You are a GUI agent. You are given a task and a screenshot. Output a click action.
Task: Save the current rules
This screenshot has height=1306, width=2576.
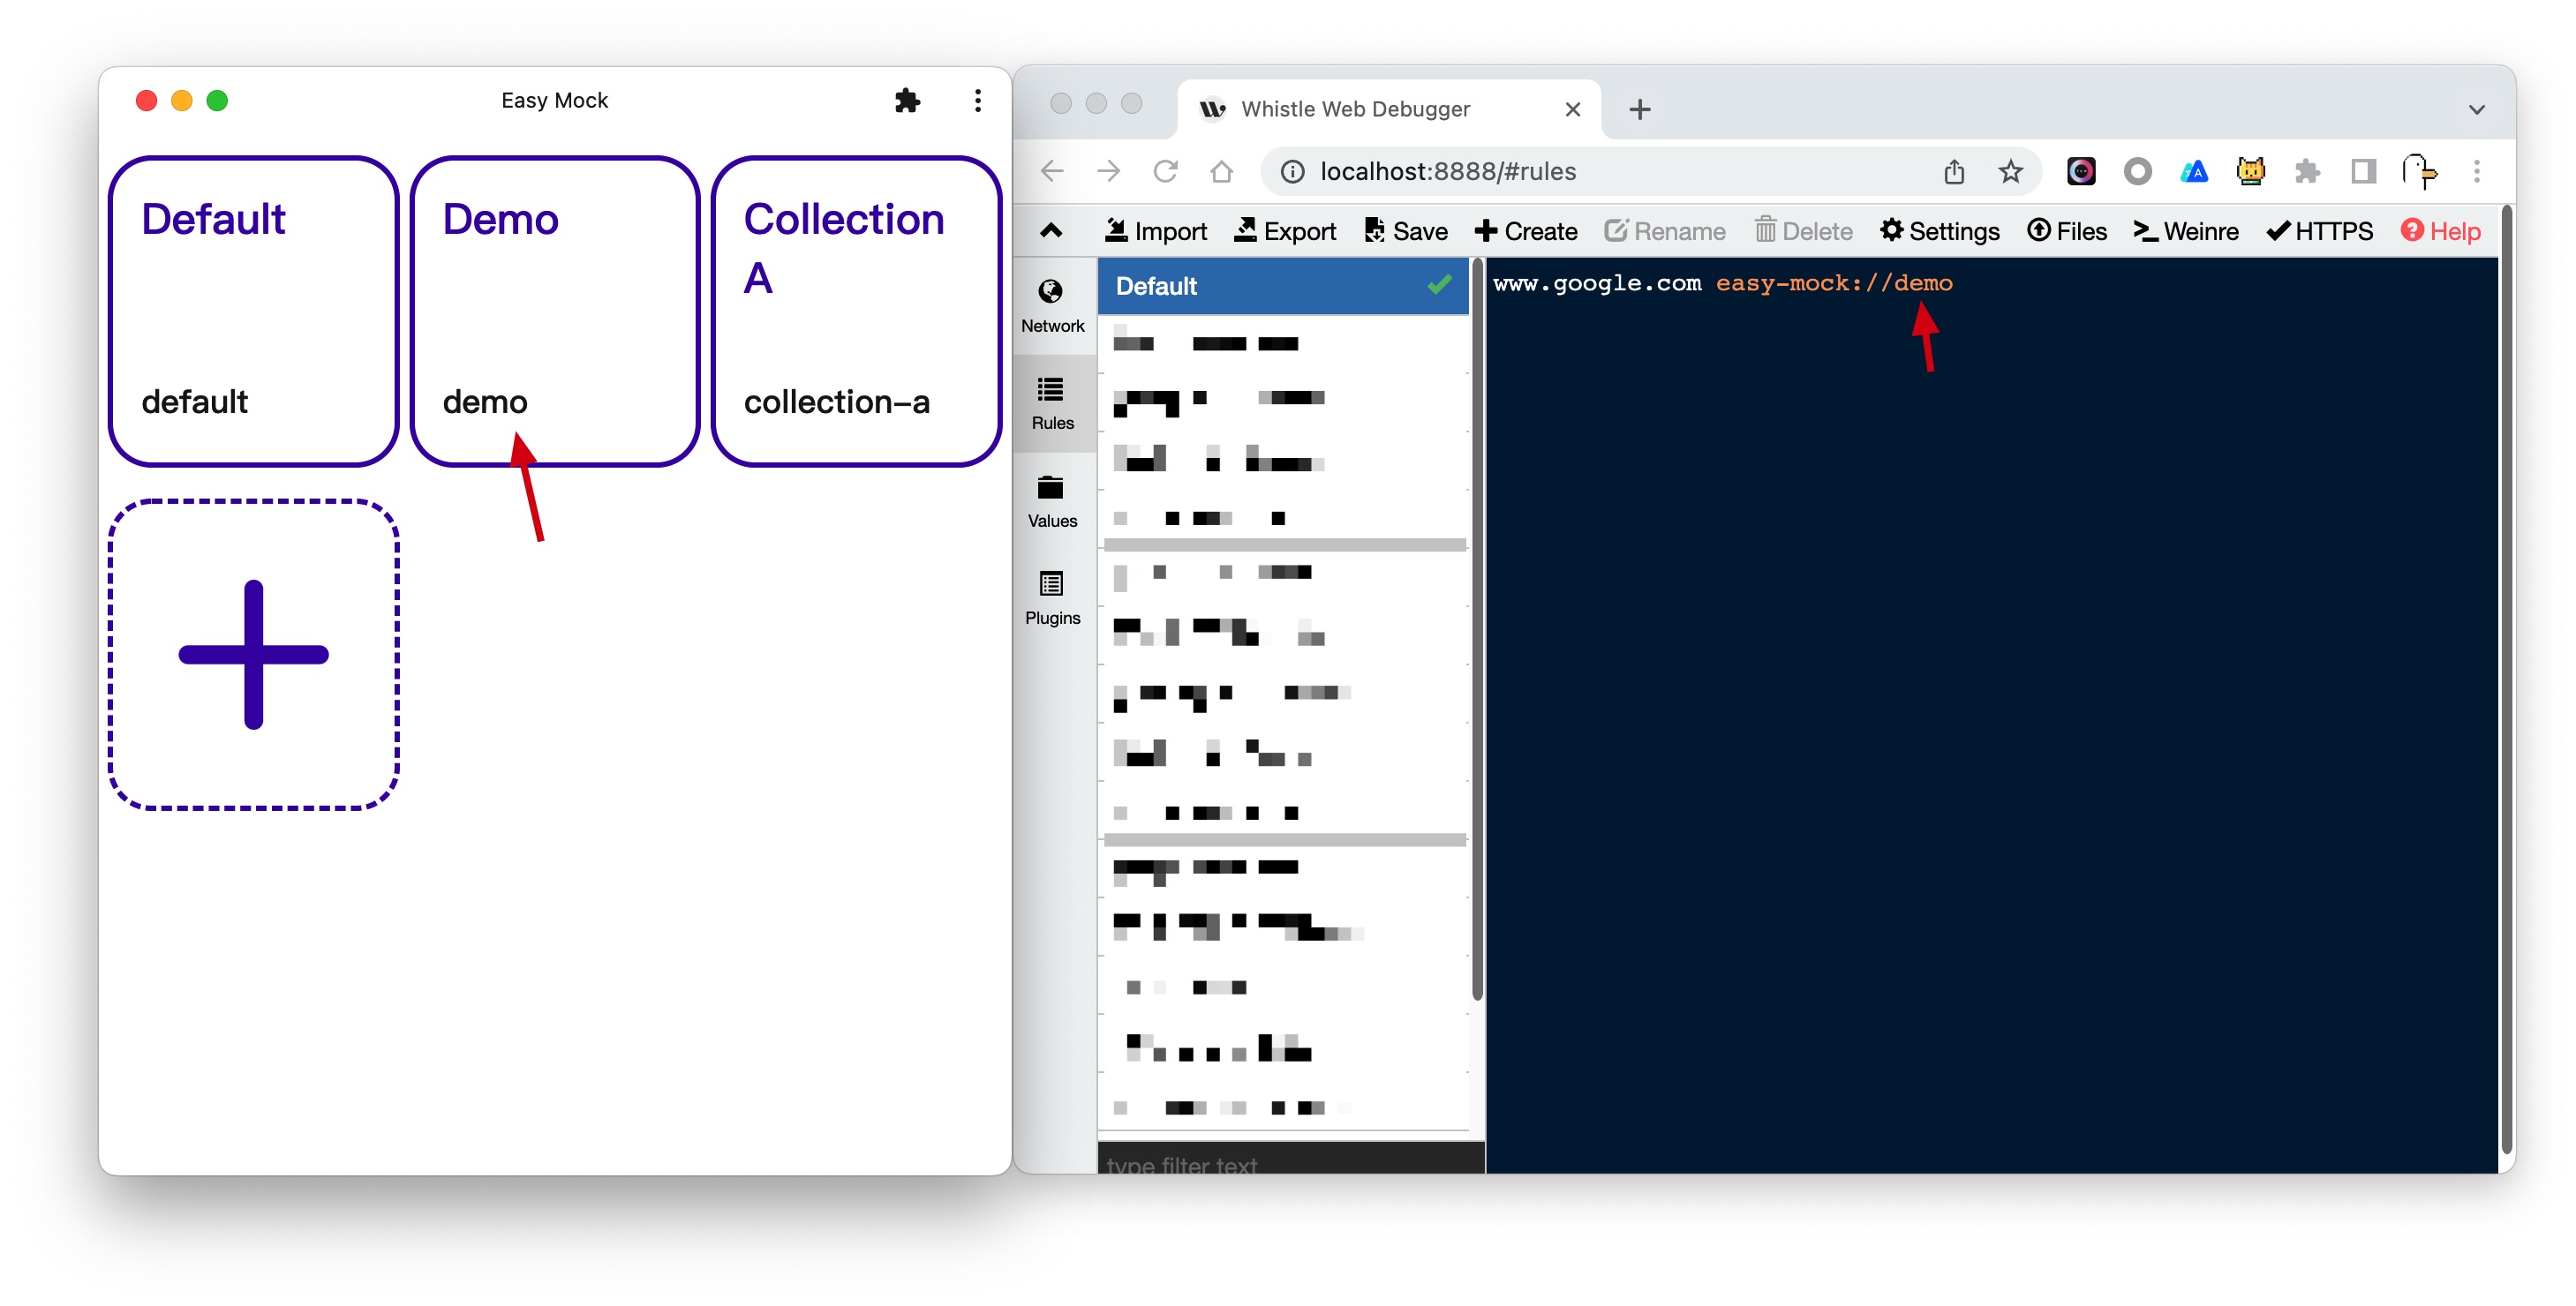pyautogui.click(x=1405, y=231)
